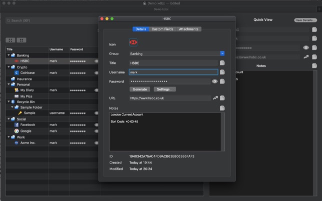The width and height of the screenshot is (322, 201).
Task: Copy the URL in Quick View
Action: [x=314, y=57]
